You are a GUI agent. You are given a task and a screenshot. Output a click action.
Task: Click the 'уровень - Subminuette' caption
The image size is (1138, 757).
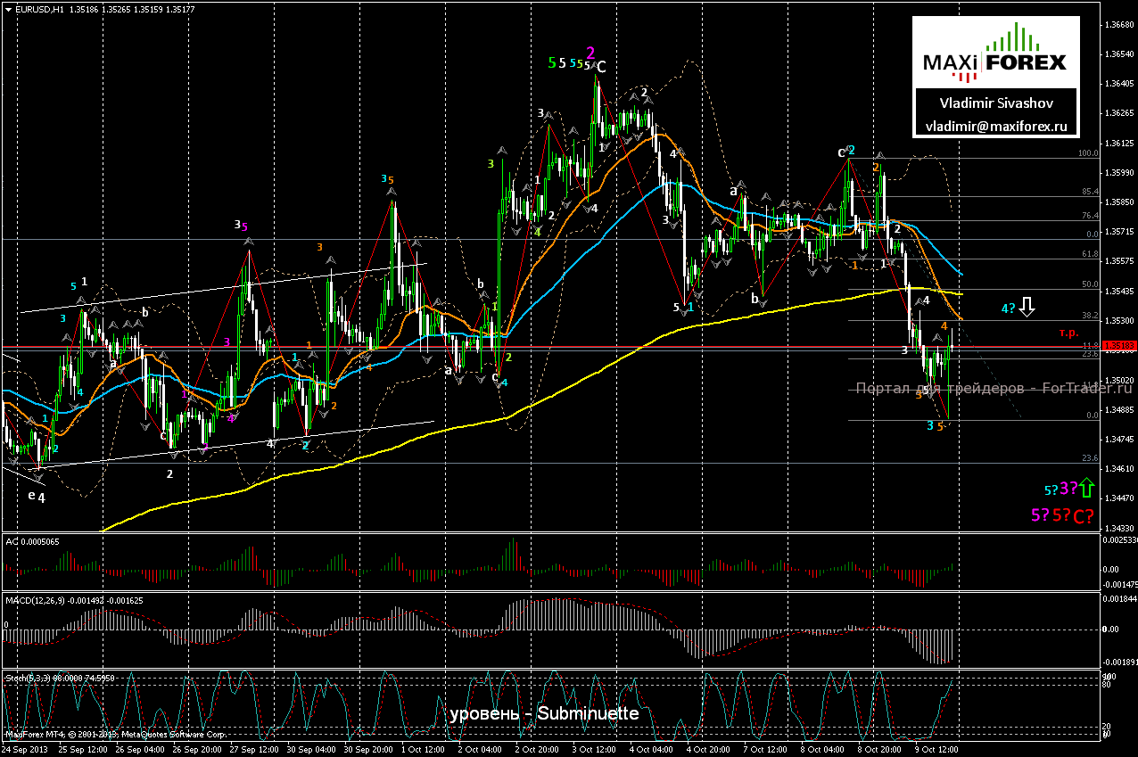pos(544,714)
